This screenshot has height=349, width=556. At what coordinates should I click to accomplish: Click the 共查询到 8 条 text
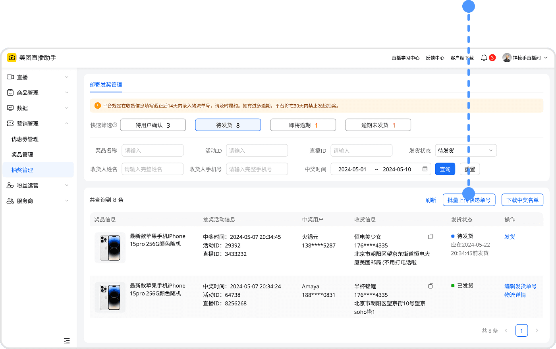point(106,200)
